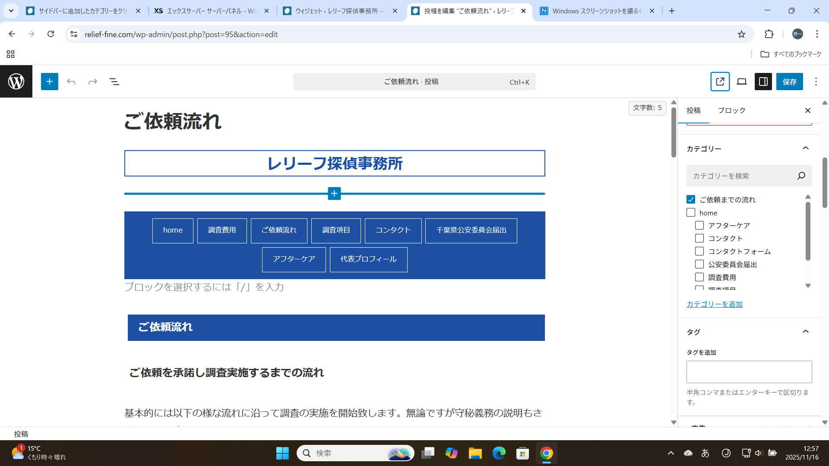This screenshot has height=466, width=829.
Task: Collapse the タグ panel chevron
Action: pyautogui.click(x=805, y=331)
